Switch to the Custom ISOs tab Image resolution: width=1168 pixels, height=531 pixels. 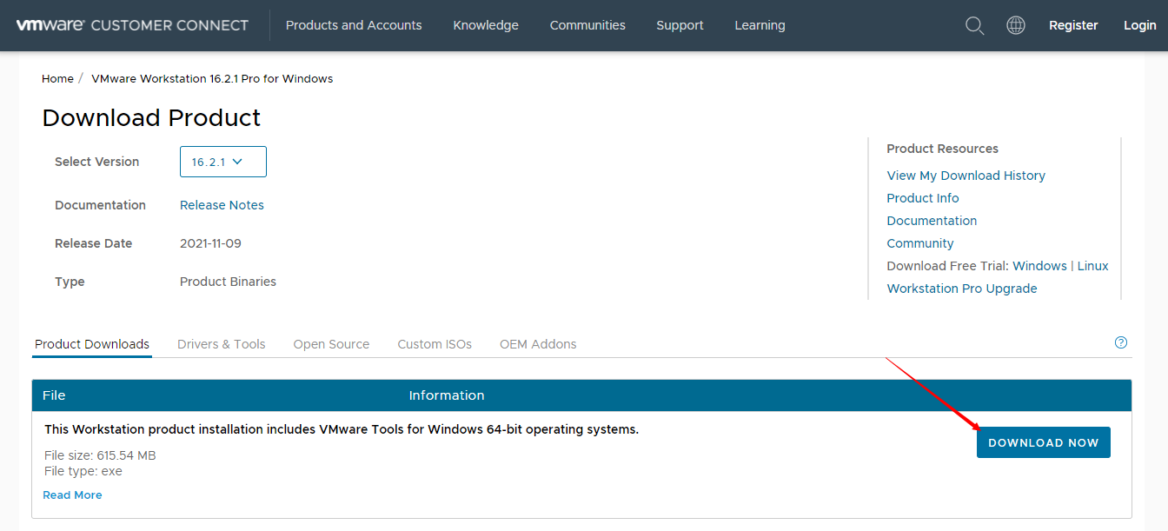(x=435, y=344)
